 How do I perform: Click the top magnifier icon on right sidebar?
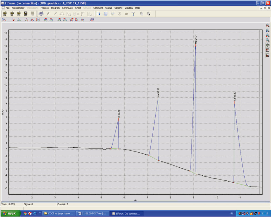pos(267,26)
